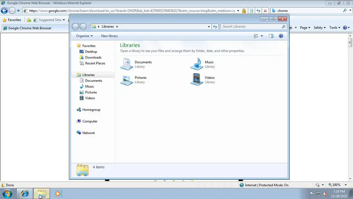353x199 pixels.
Task: Click the muted volume tray icon
Action: (x=325, y=194)
